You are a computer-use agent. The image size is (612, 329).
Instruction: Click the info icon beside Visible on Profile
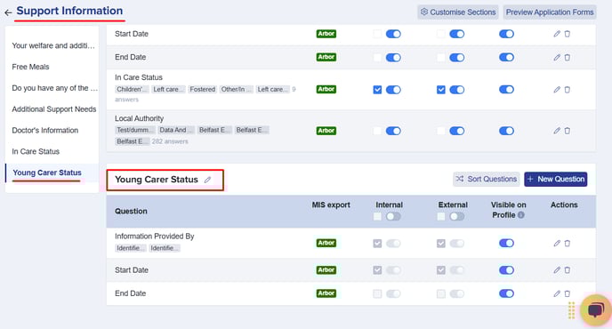click(x=520, y=215)
